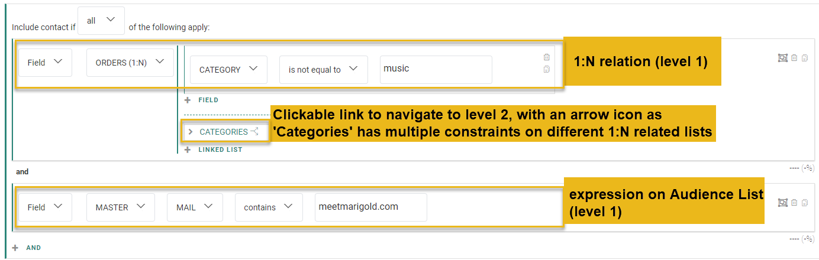The height and width of the screenshot is (260, 819).
Task: Open the 'all' match-type dropdown
Action: tap(101, 21)
